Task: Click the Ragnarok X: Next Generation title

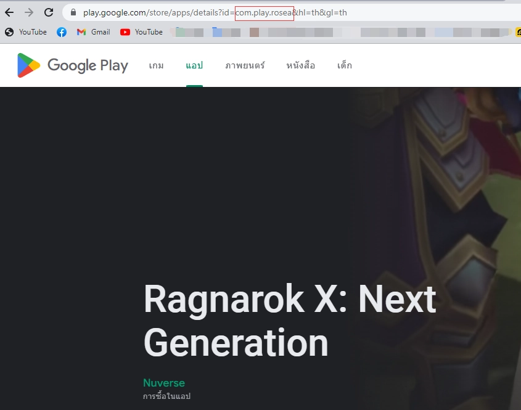Action: [x=289, y=321]
